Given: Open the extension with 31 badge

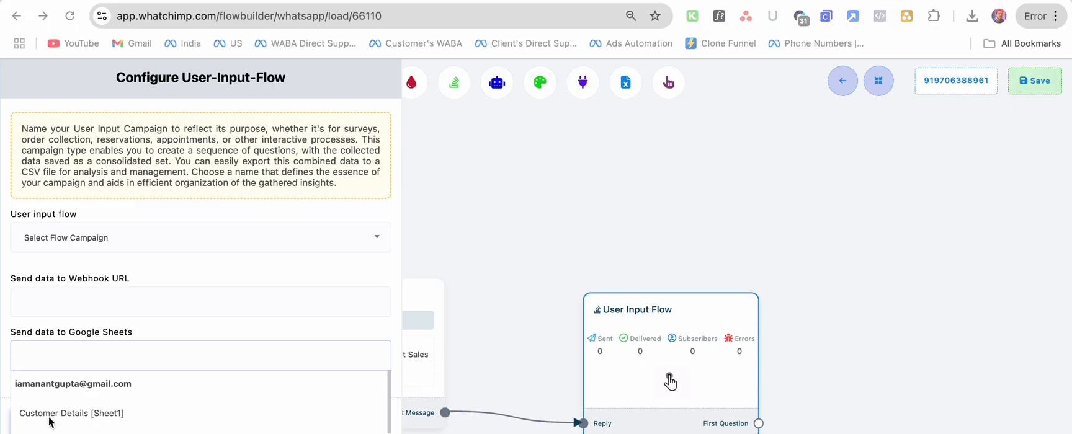Looking at the screenshot, I should coord(800,17).
